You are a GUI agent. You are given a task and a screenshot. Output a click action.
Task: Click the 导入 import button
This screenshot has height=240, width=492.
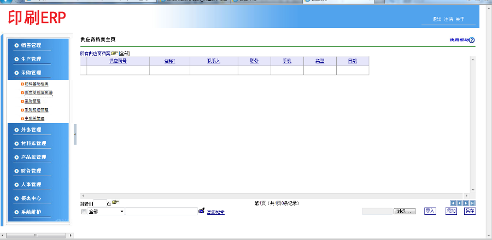[430, 211]
